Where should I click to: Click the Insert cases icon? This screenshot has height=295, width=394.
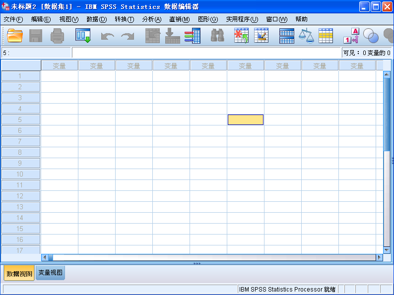(x=241, y=35)
